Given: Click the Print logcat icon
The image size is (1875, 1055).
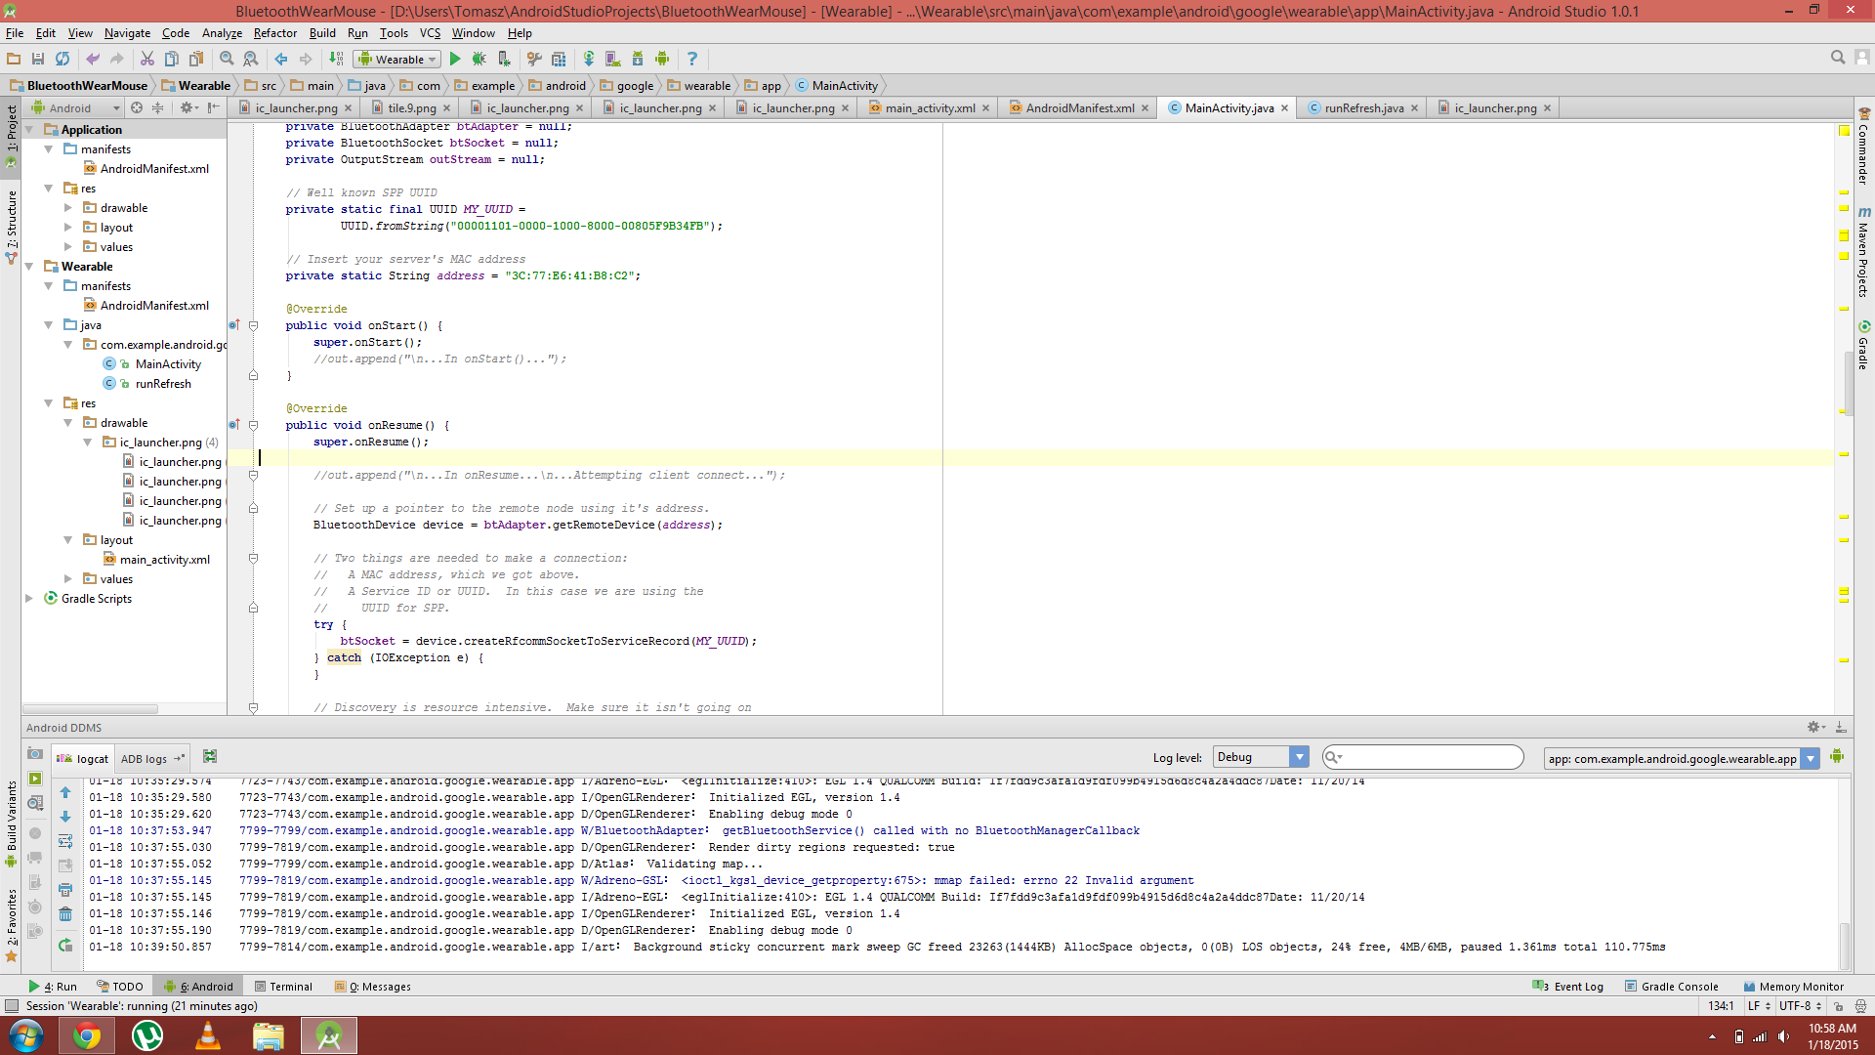Looking at the screenshot, I should tap(65, 890).
